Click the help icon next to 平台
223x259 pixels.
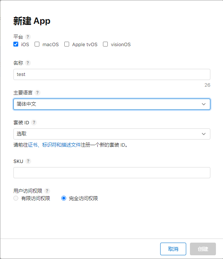(28, 37)
